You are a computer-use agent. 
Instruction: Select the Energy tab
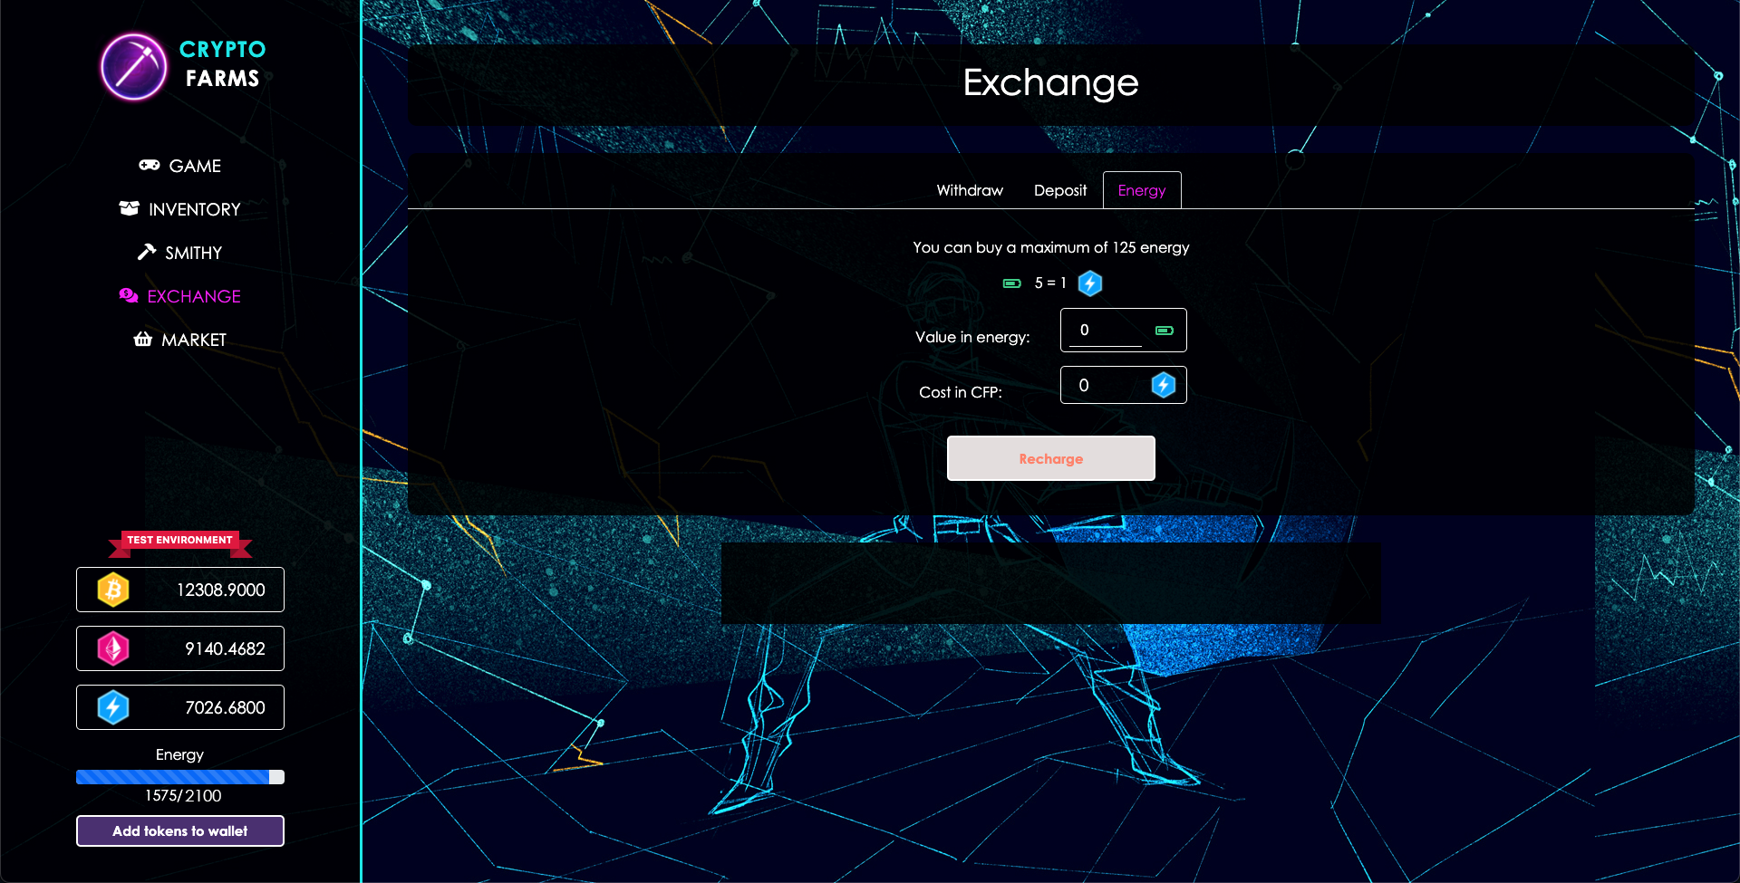coord(1142,190)
